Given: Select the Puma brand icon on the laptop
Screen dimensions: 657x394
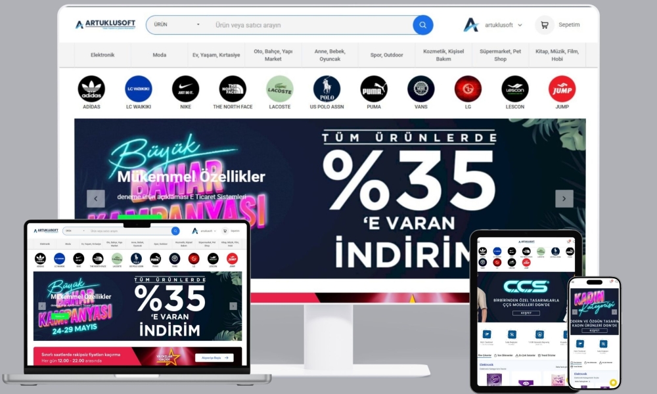Looking at the screenshot, I should (x=156, y=259).
